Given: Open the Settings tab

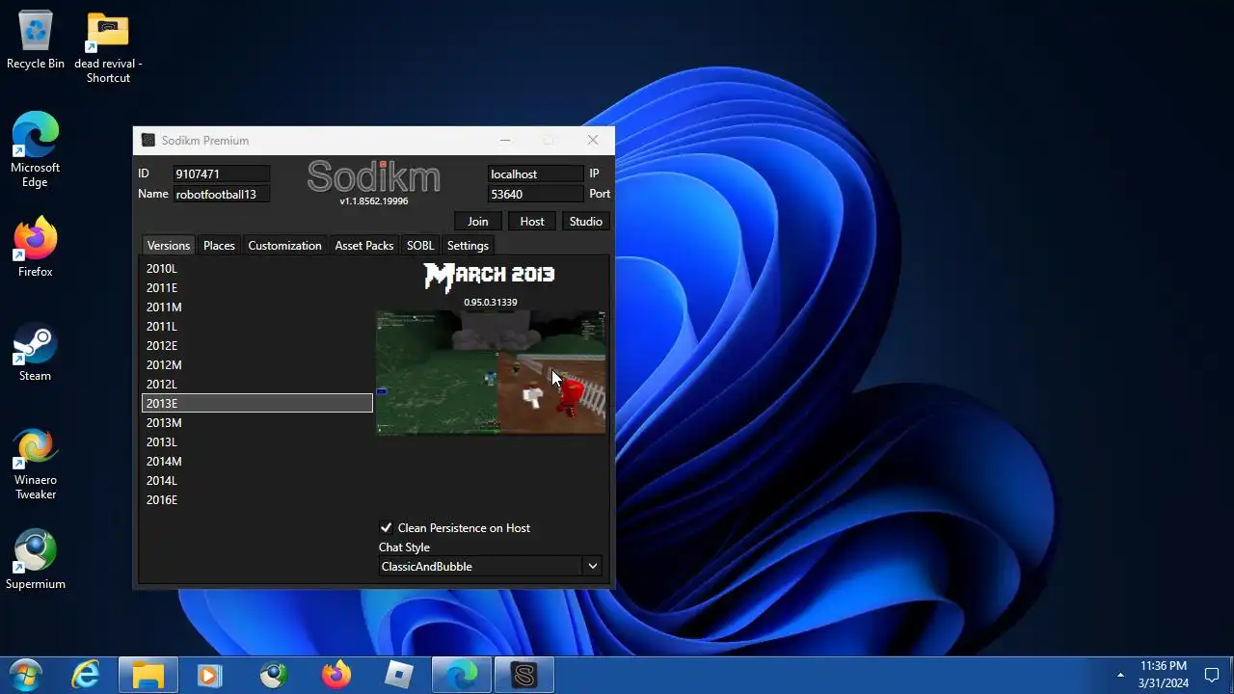Looking at the screenshot, I should [468, 246].
